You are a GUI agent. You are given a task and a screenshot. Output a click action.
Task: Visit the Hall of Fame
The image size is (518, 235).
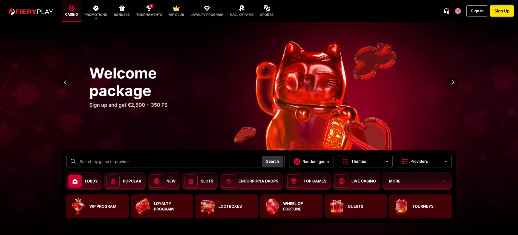pyautogui.click(x=241, y=11)
